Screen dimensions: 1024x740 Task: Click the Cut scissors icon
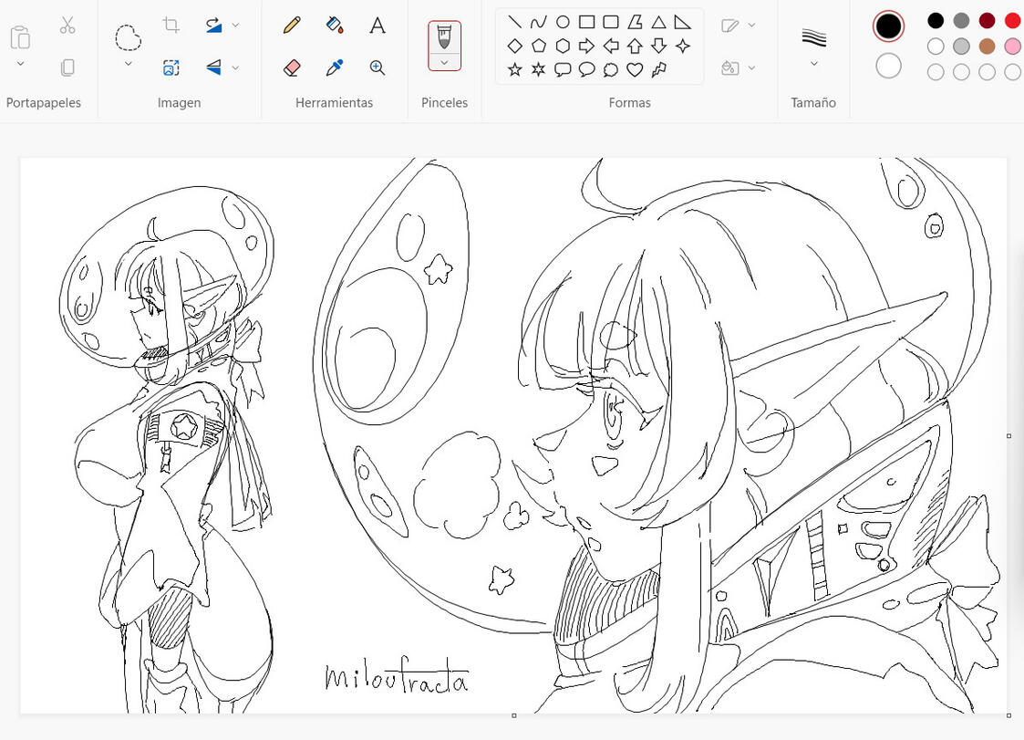[67, 25]
